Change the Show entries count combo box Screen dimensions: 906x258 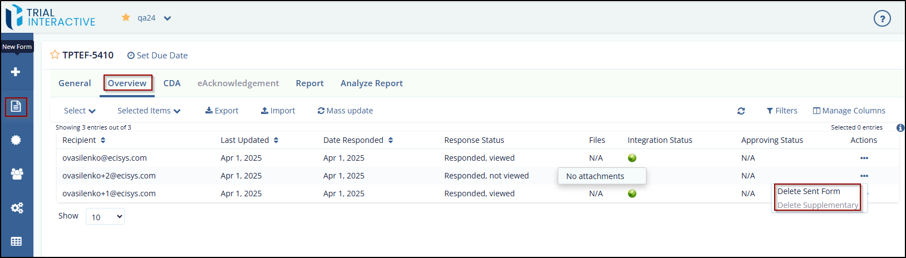coord(105,217)
